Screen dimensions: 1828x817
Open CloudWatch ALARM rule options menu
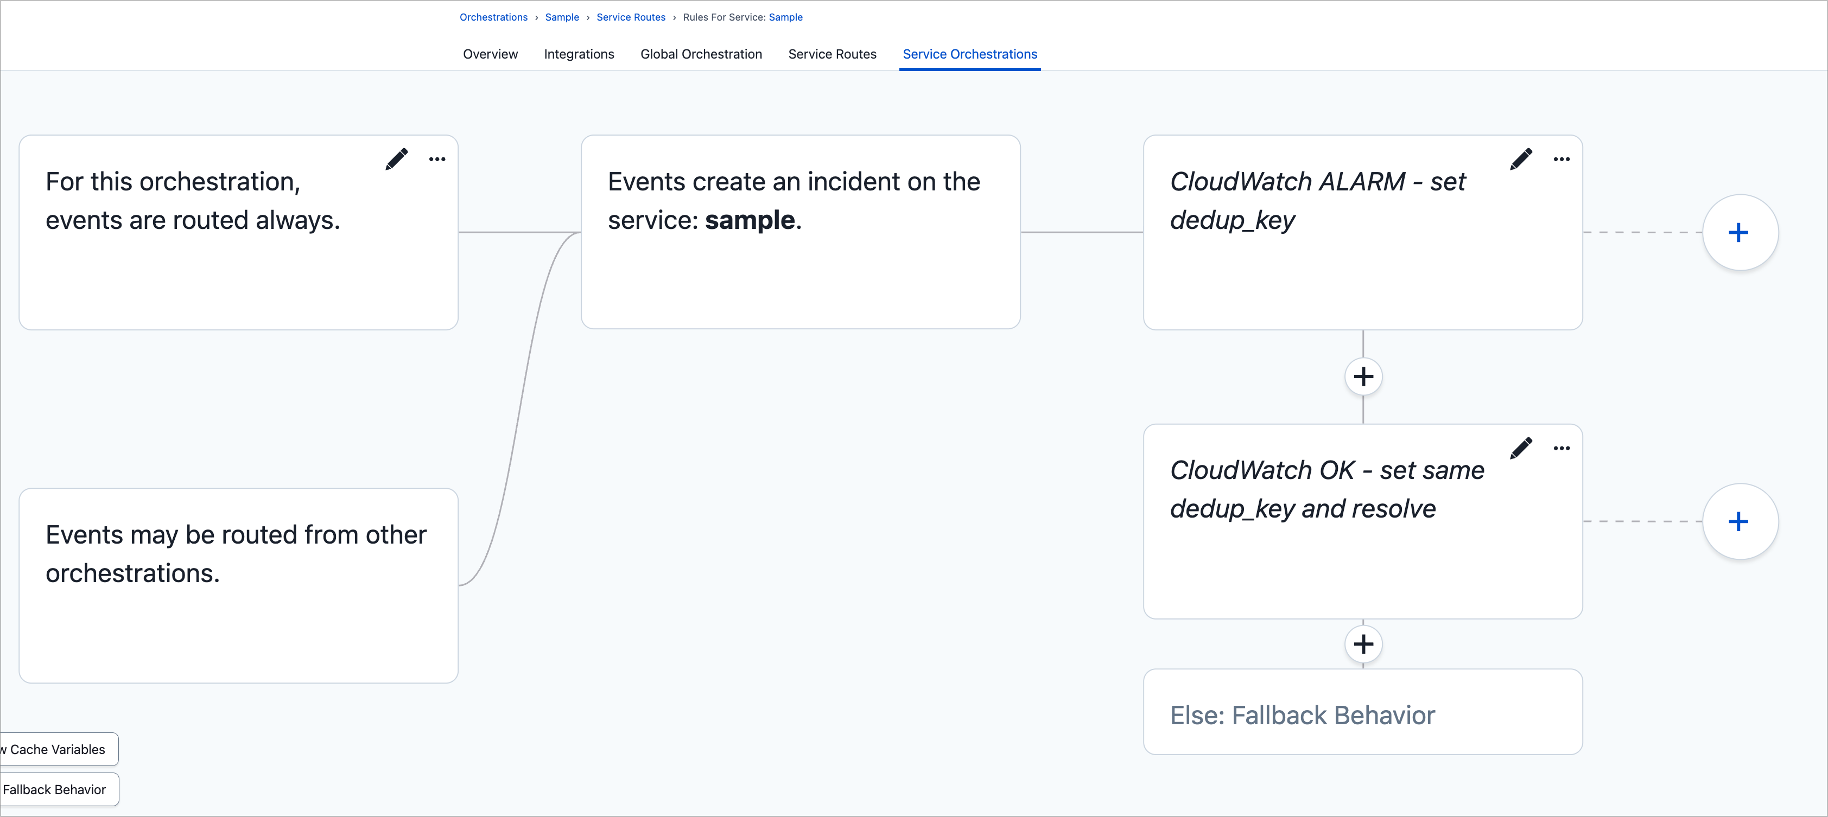(x=1561, y=159)
